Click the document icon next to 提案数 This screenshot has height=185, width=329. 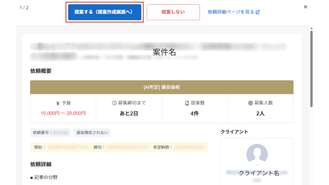coord(187,103)
